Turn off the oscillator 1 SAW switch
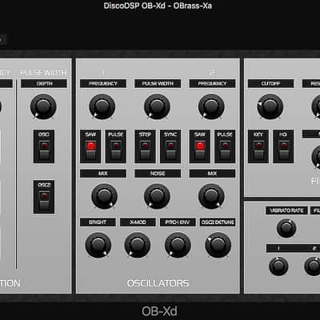320x320 pixels. pyautogui.click(x=90, y=146)
